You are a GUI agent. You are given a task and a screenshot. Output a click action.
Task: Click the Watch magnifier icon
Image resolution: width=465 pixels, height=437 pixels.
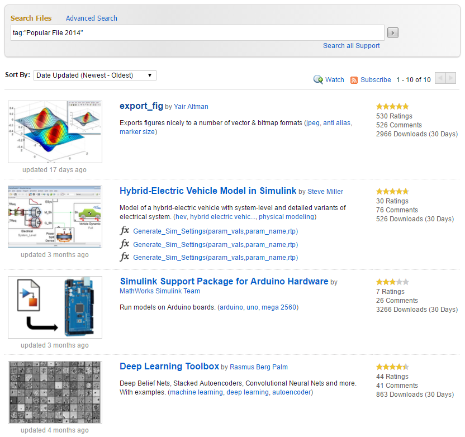tap(318, 79)
